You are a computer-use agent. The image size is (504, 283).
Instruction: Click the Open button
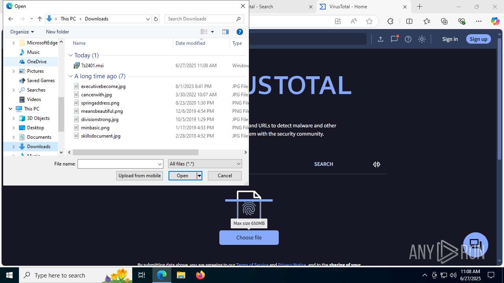(x=182, y=176)
